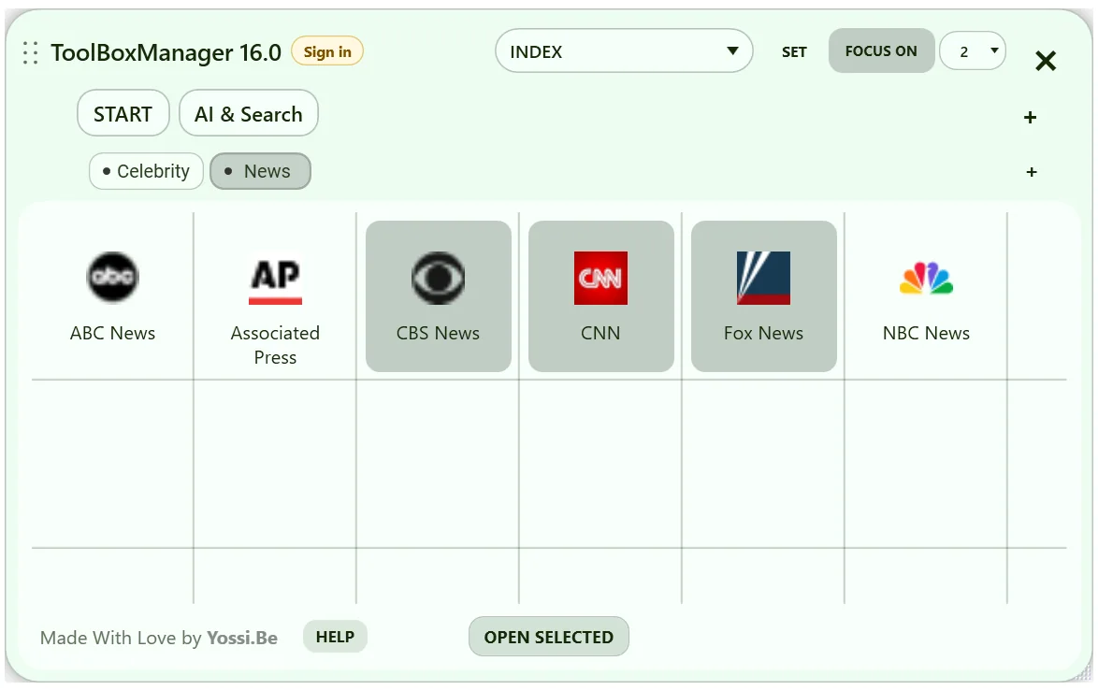
Task: Visit the Yossi.Be link
Action: pos(242,638)
